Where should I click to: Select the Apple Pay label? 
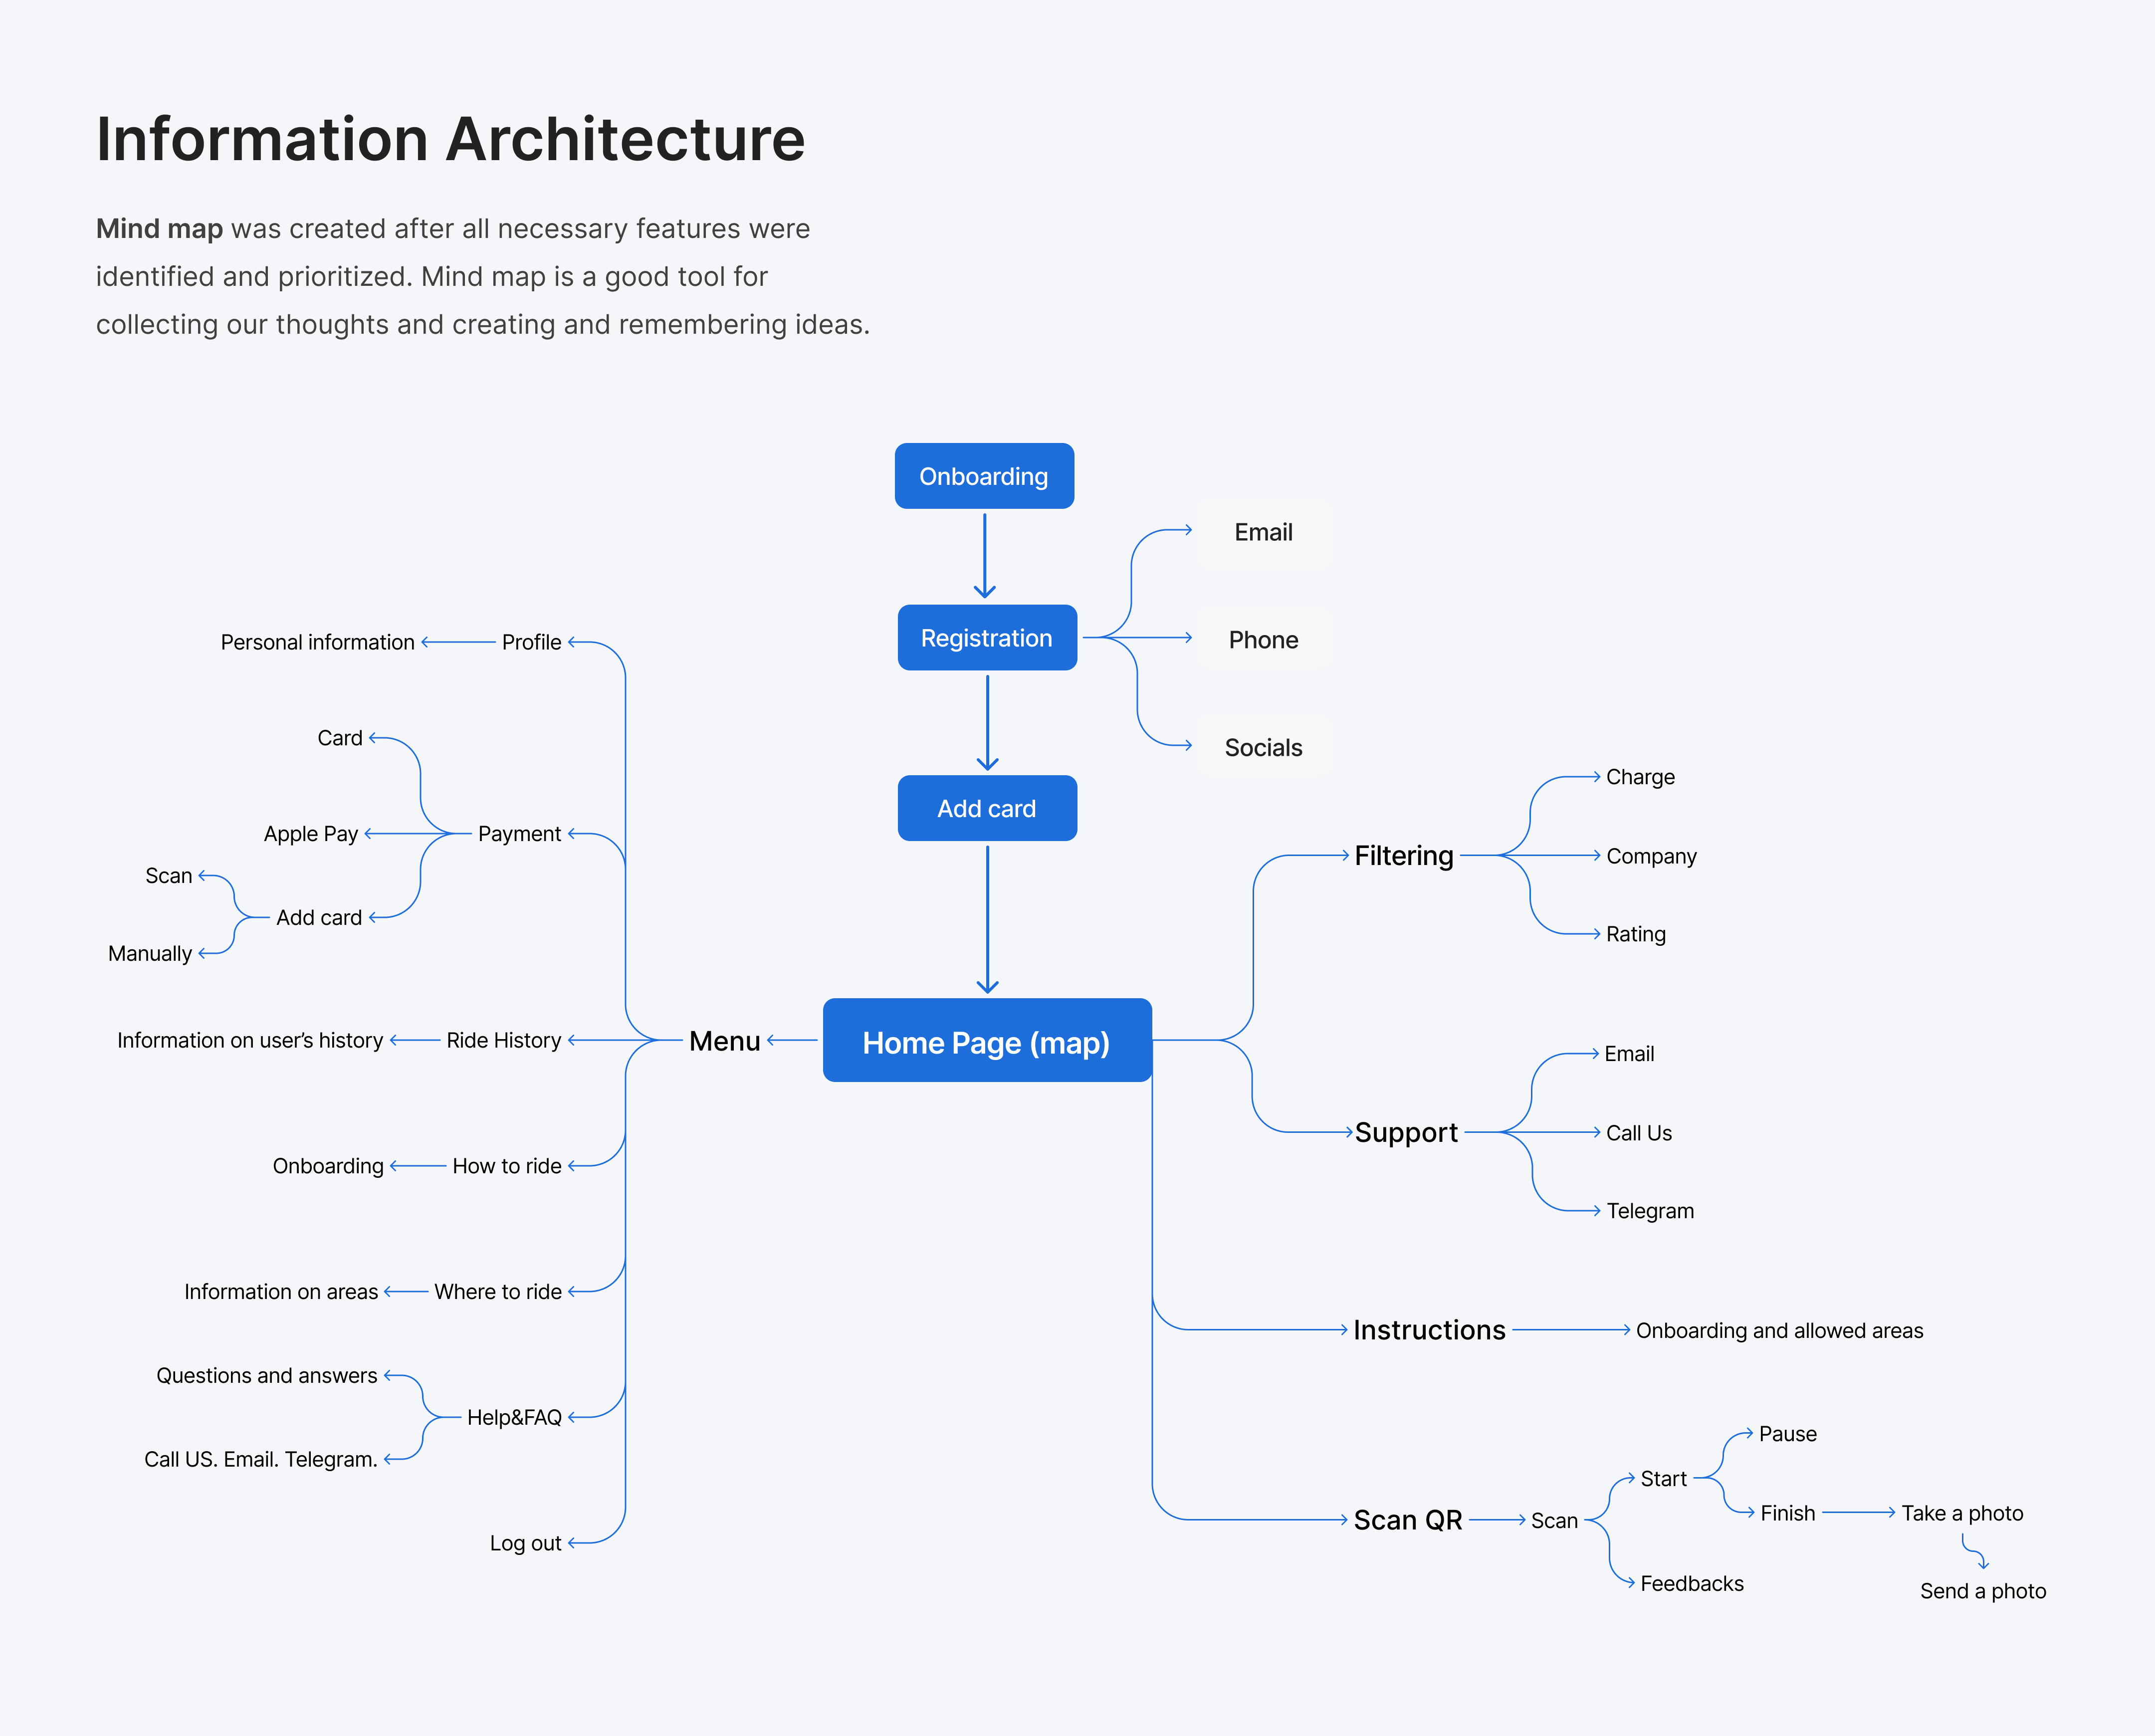[x=310, y=834]
